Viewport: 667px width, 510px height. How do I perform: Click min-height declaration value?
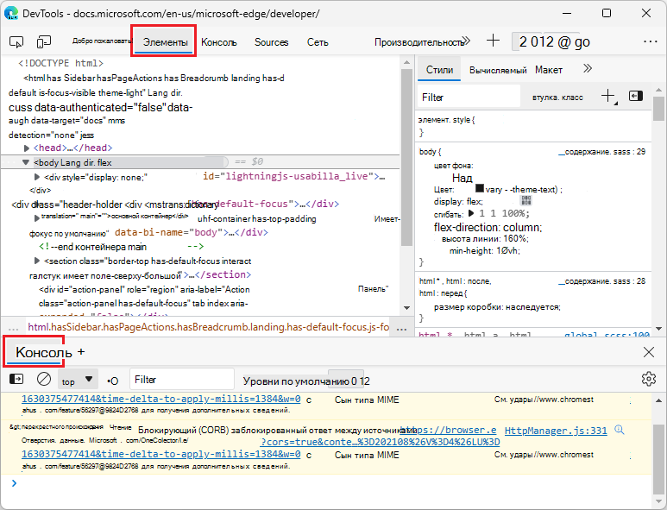point(508,250)
